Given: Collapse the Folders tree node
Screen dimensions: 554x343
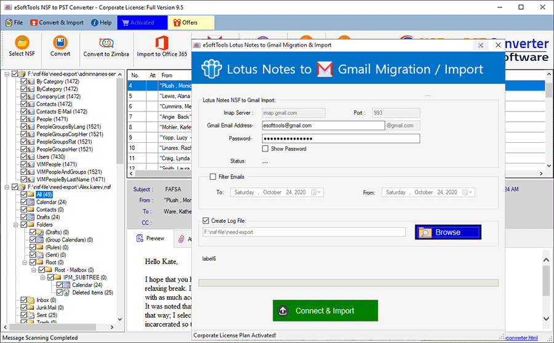Looking at the screenshot, I should tap(15, 225).
